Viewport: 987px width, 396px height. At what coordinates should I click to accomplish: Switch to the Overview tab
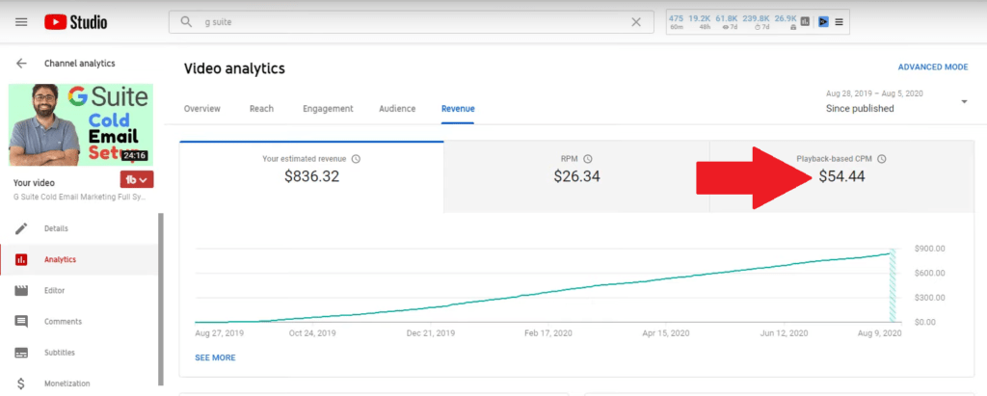[202, 109]
